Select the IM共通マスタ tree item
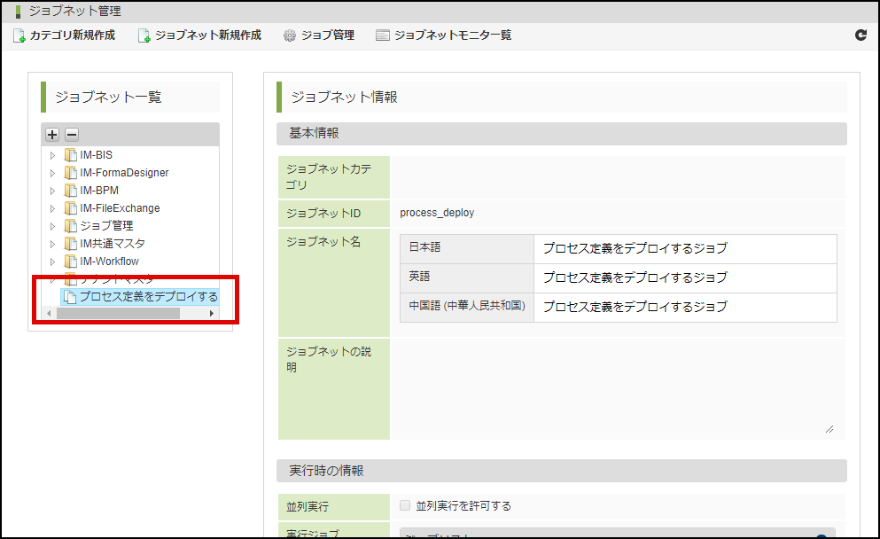Screen dimensions: 880x539 113,244
